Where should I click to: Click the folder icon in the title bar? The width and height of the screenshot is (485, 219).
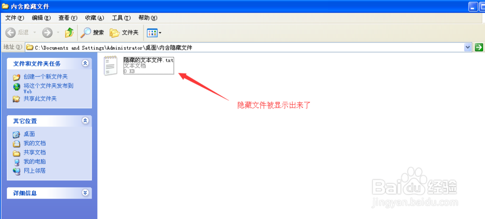click(x=5, y=6)
